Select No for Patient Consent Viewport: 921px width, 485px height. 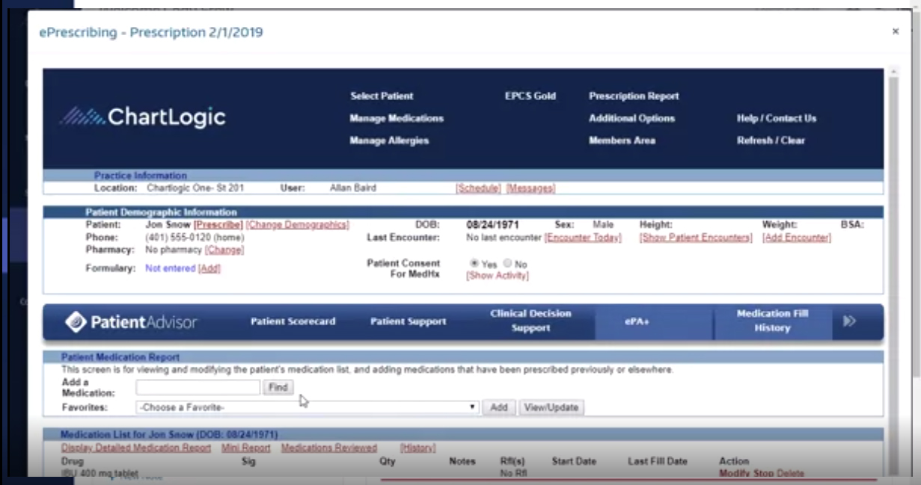(507, 263)
